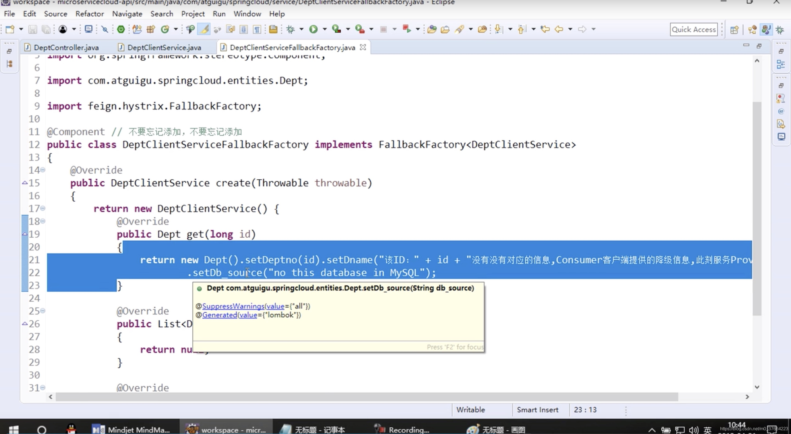Open the Run button dropdown arrow
This screenshot has width=791, height=434.
tap(325, 29)
